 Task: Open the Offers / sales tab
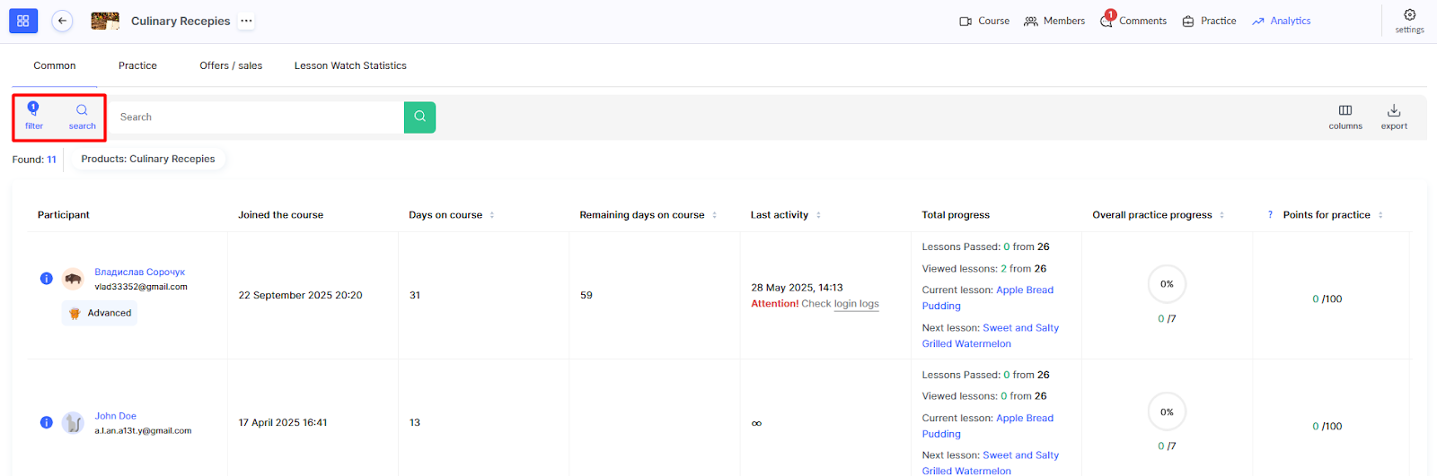click(x=231, y=65)
